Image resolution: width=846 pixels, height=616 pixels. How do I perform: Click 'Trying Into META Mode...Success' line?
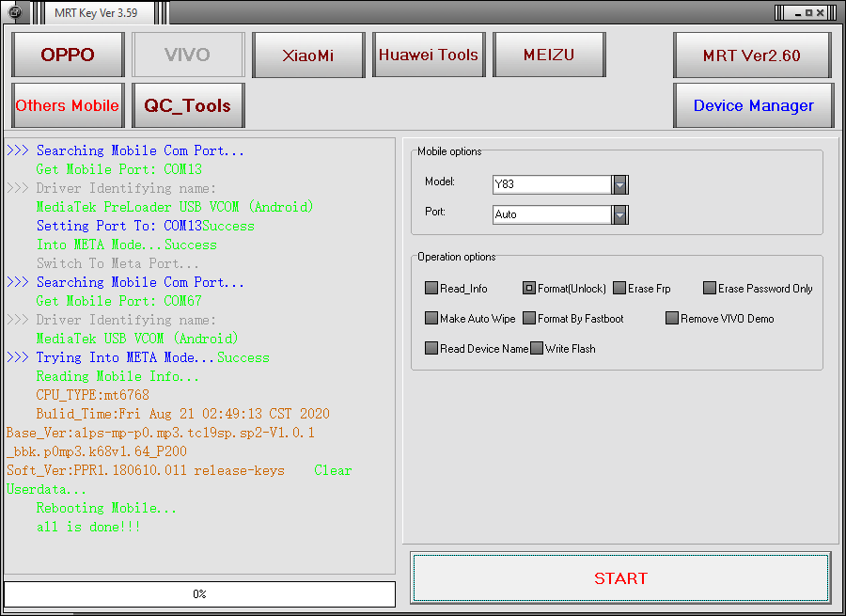(x=152, y=357)
